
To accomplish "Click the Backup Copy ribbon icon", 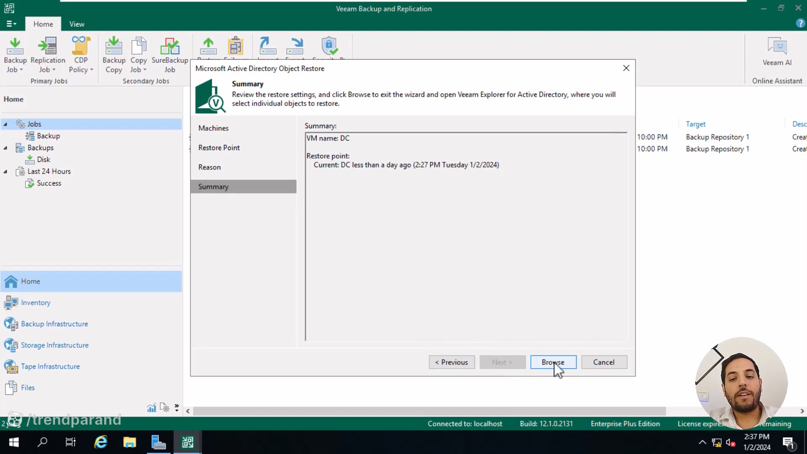I will pos(113,46).
